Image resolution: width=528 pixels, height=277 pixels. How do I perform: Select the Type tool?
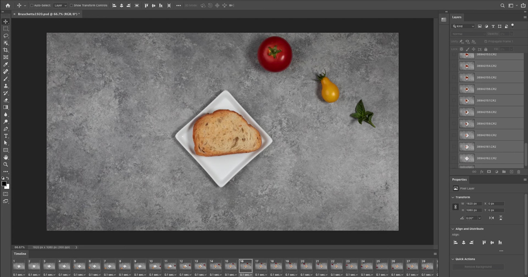click(6, 136)
